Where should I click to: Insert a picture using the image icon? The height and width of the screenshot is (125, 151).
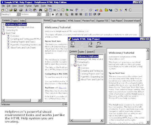[46, 10]
